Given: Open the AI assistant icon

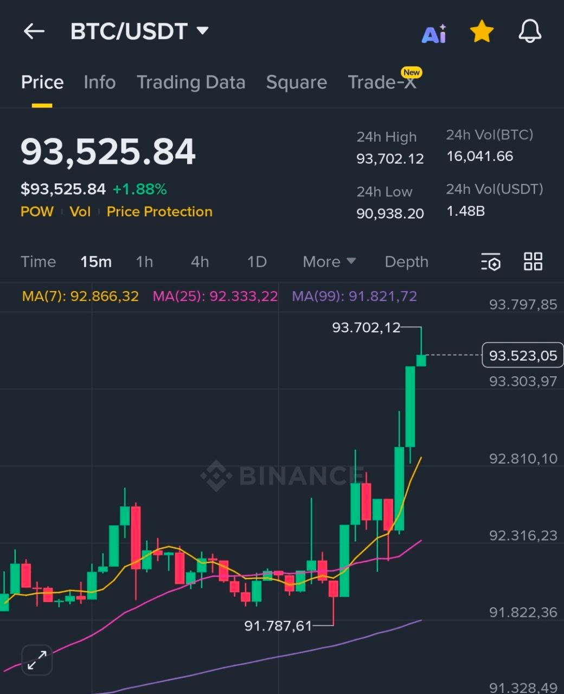Looking at the screenshot, I should (x=434, y=34).
